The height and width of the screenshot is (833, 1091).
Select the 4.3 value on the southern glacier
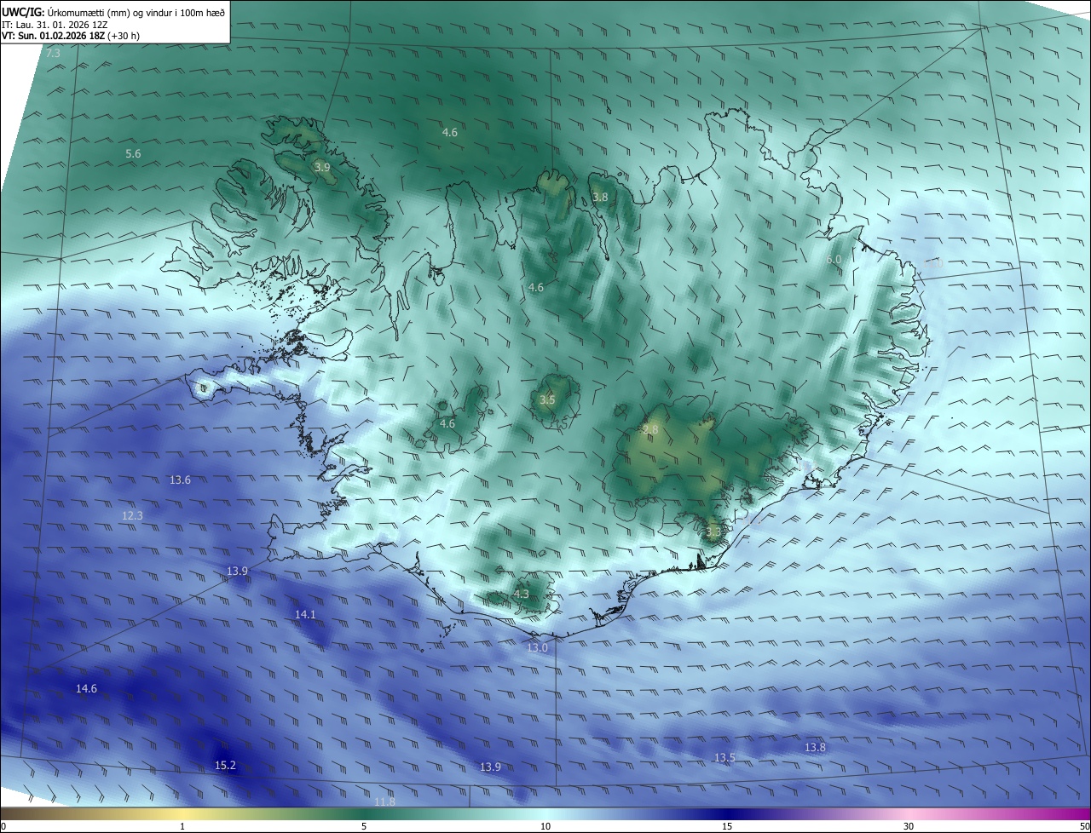(521, 595)
